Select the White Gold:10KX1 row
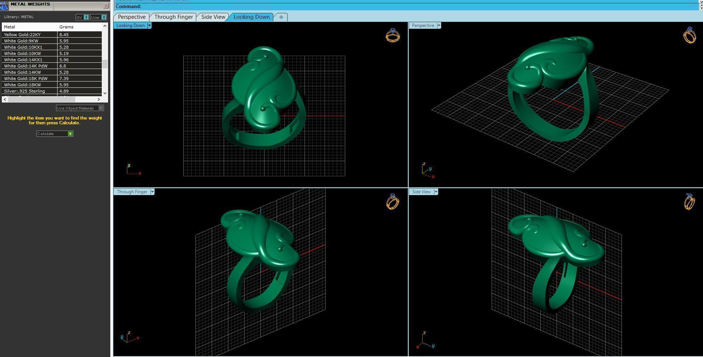Image resolution: width=703 pixels, height=357 pixels. click(52, 47)
